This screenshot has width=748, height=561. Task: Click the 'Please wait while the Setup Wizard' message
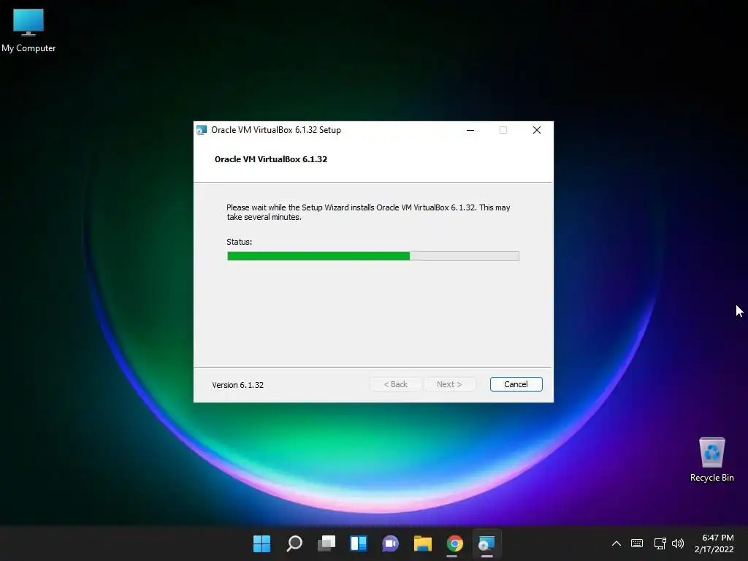(x=368, y=213)
